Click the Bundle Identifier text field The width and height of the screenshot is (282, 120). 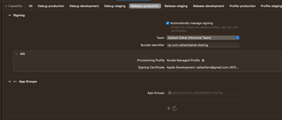point(203,45)
